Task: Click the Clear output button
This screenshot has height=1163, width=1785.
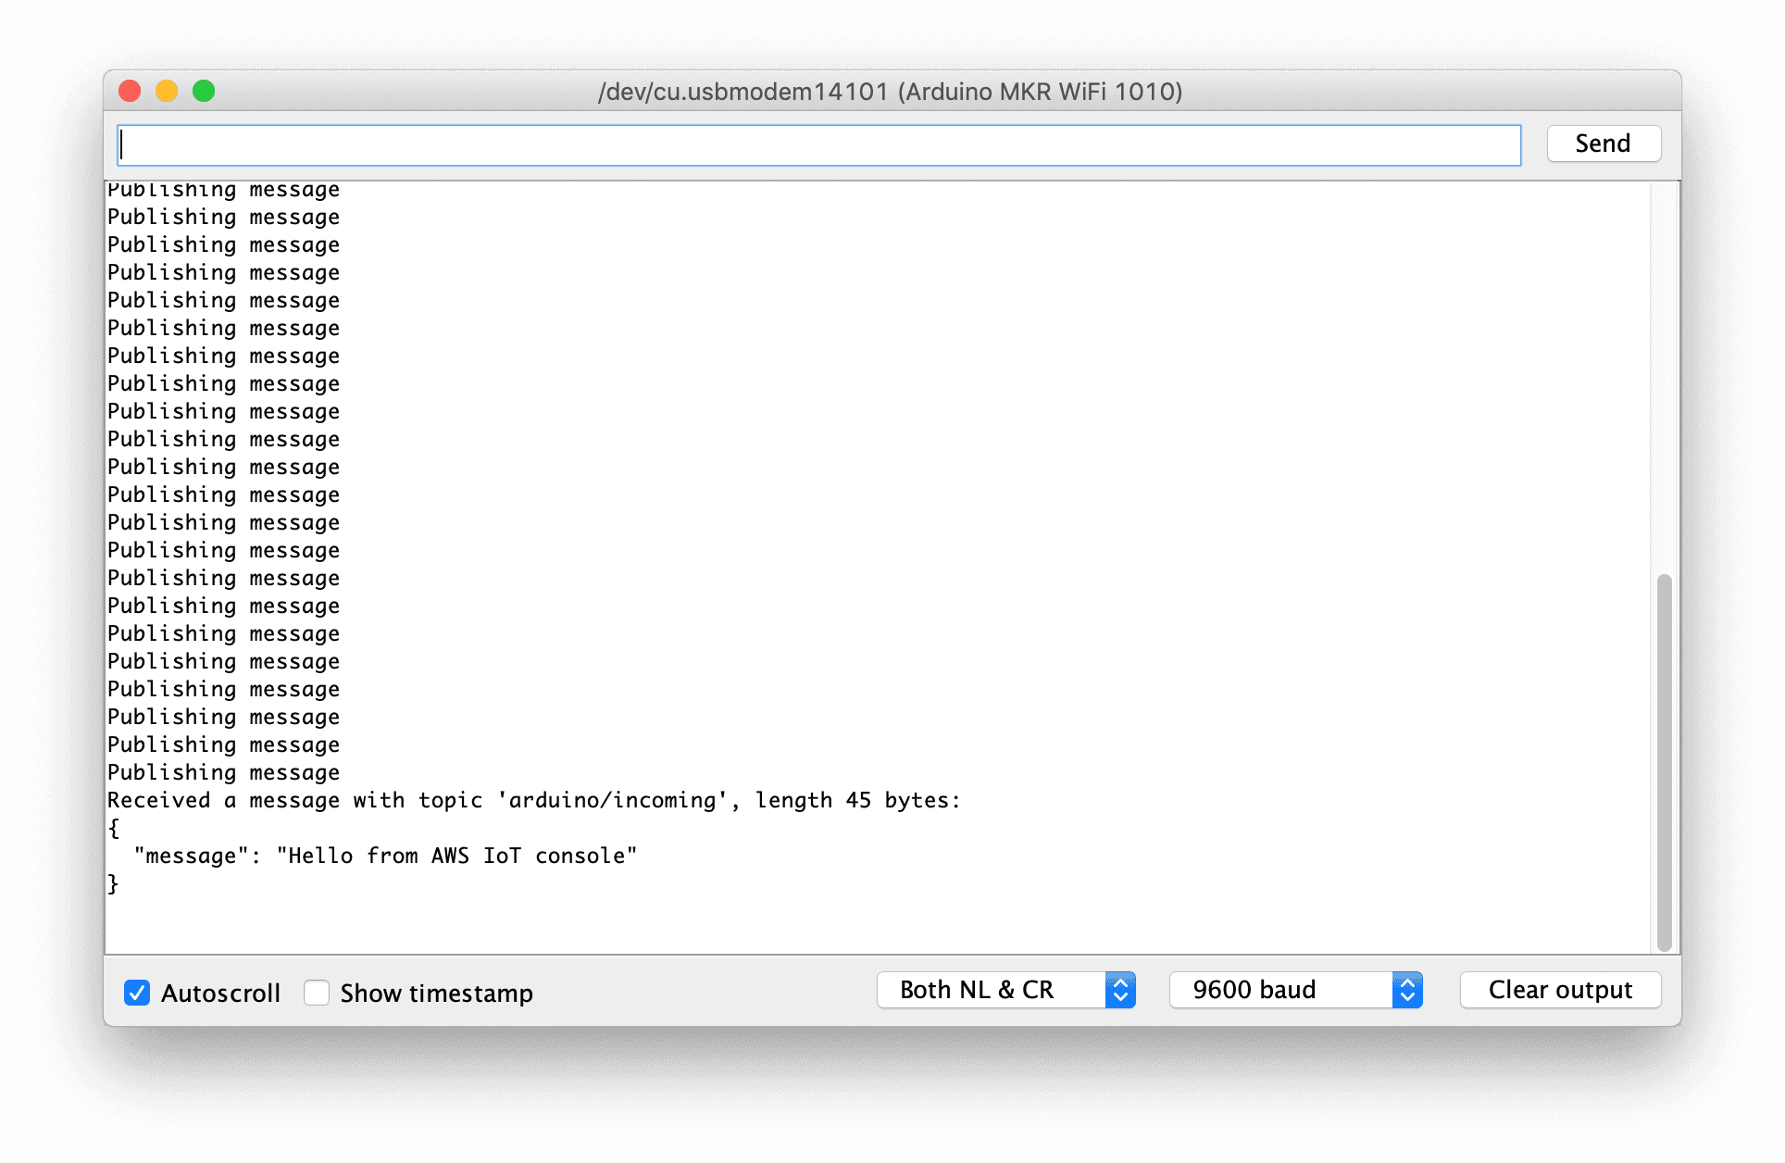Action: coord(1560,990)
